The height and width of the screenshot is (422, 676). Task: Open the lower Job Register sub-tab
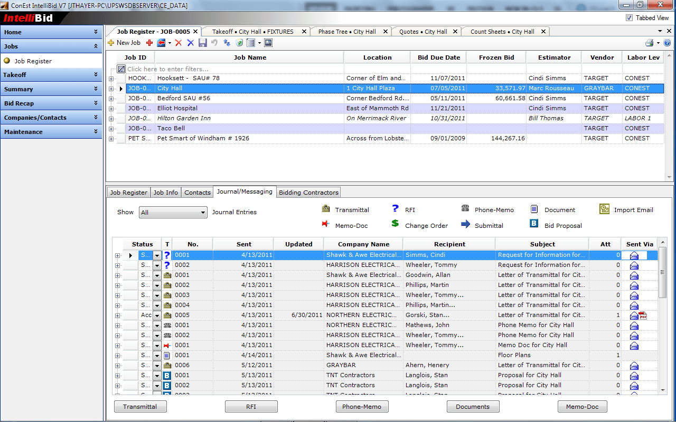point(129,193)
